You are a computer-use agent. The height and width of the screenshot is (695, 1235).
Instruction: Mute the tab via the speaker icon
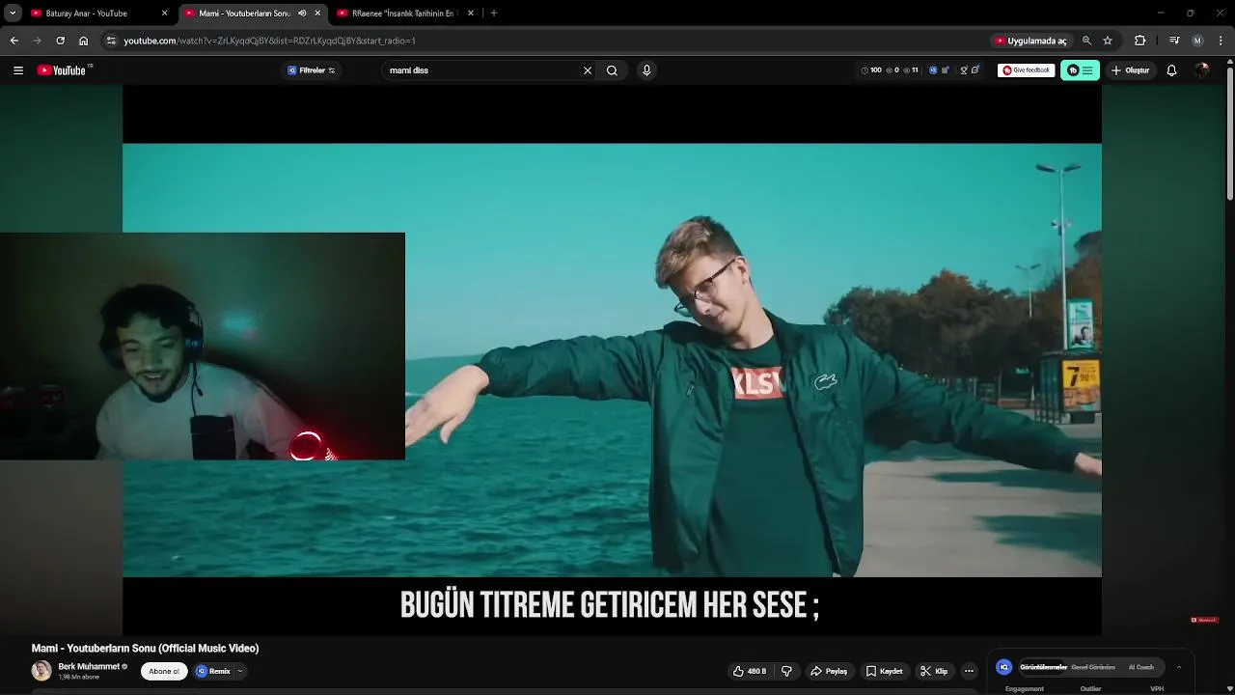pos(302,14)
